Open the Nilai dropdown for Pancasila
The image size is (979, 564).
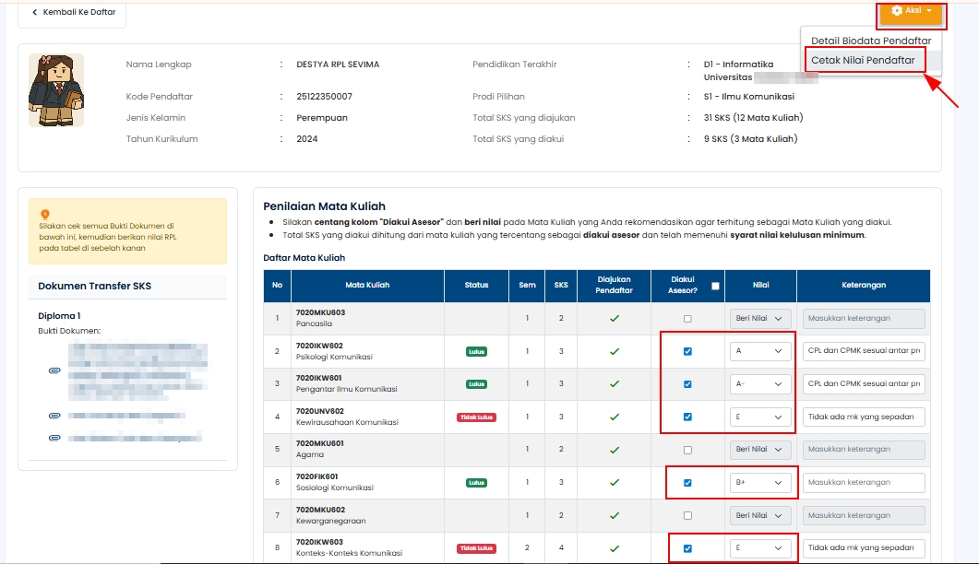point(759,319)
